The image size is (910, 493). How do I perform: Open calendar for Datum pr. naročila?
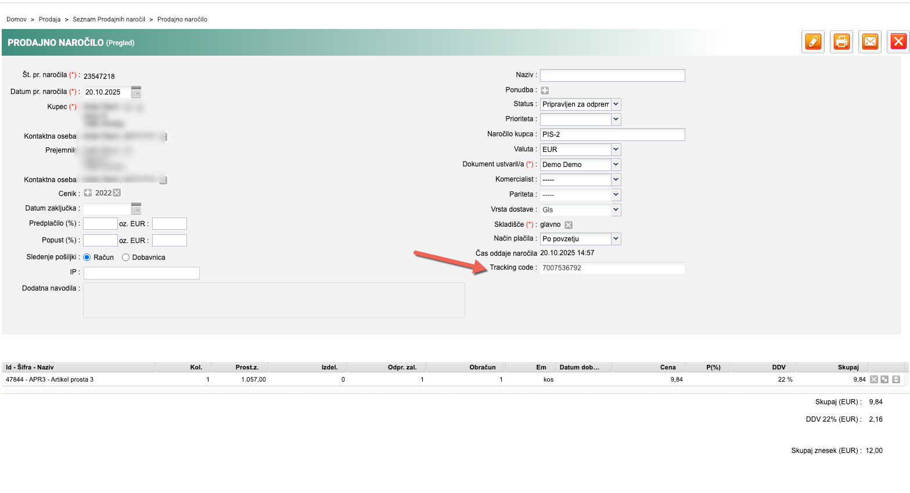[136, 92]
